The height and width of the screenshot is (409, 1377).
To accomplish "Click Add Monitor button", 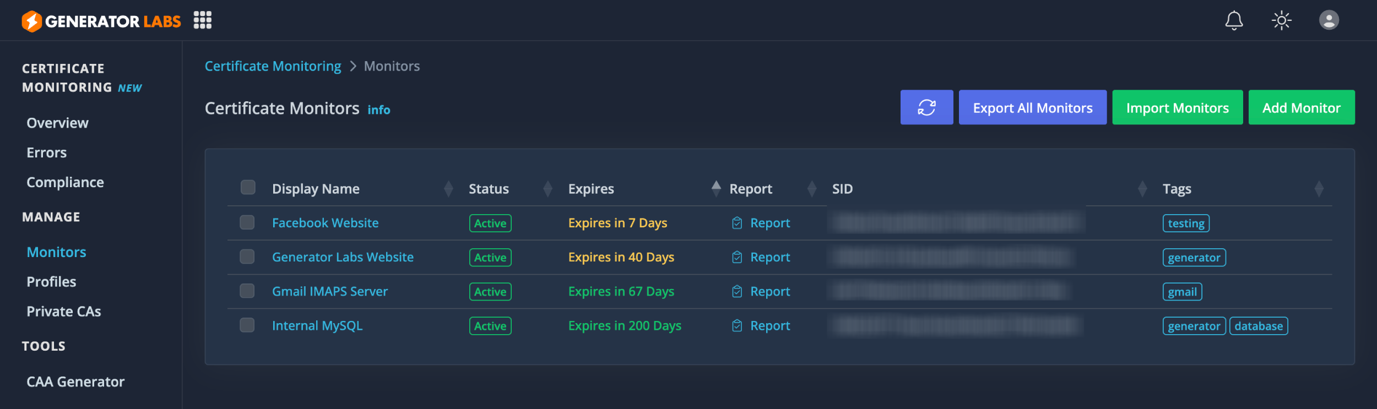I will point(1301,107).
